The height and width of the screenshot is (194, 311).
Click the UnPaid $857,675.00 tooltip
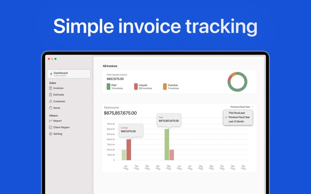point(131,130)
